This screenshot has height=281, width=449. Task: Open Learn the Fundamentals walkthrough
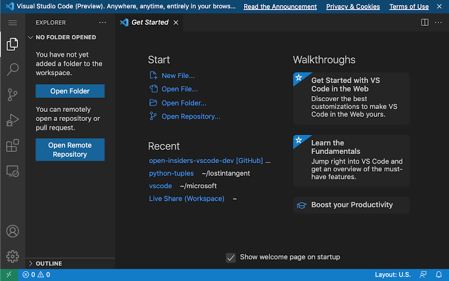(351, 161)
